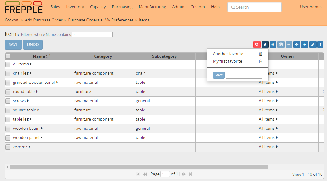327x181 pixels.
Task: Delete the favorite named Another favorite
Action: pos(261,54)
